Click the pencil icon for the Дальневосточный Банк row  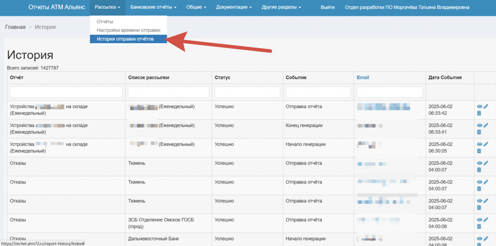pyautogui.click(x=486, y=239)
